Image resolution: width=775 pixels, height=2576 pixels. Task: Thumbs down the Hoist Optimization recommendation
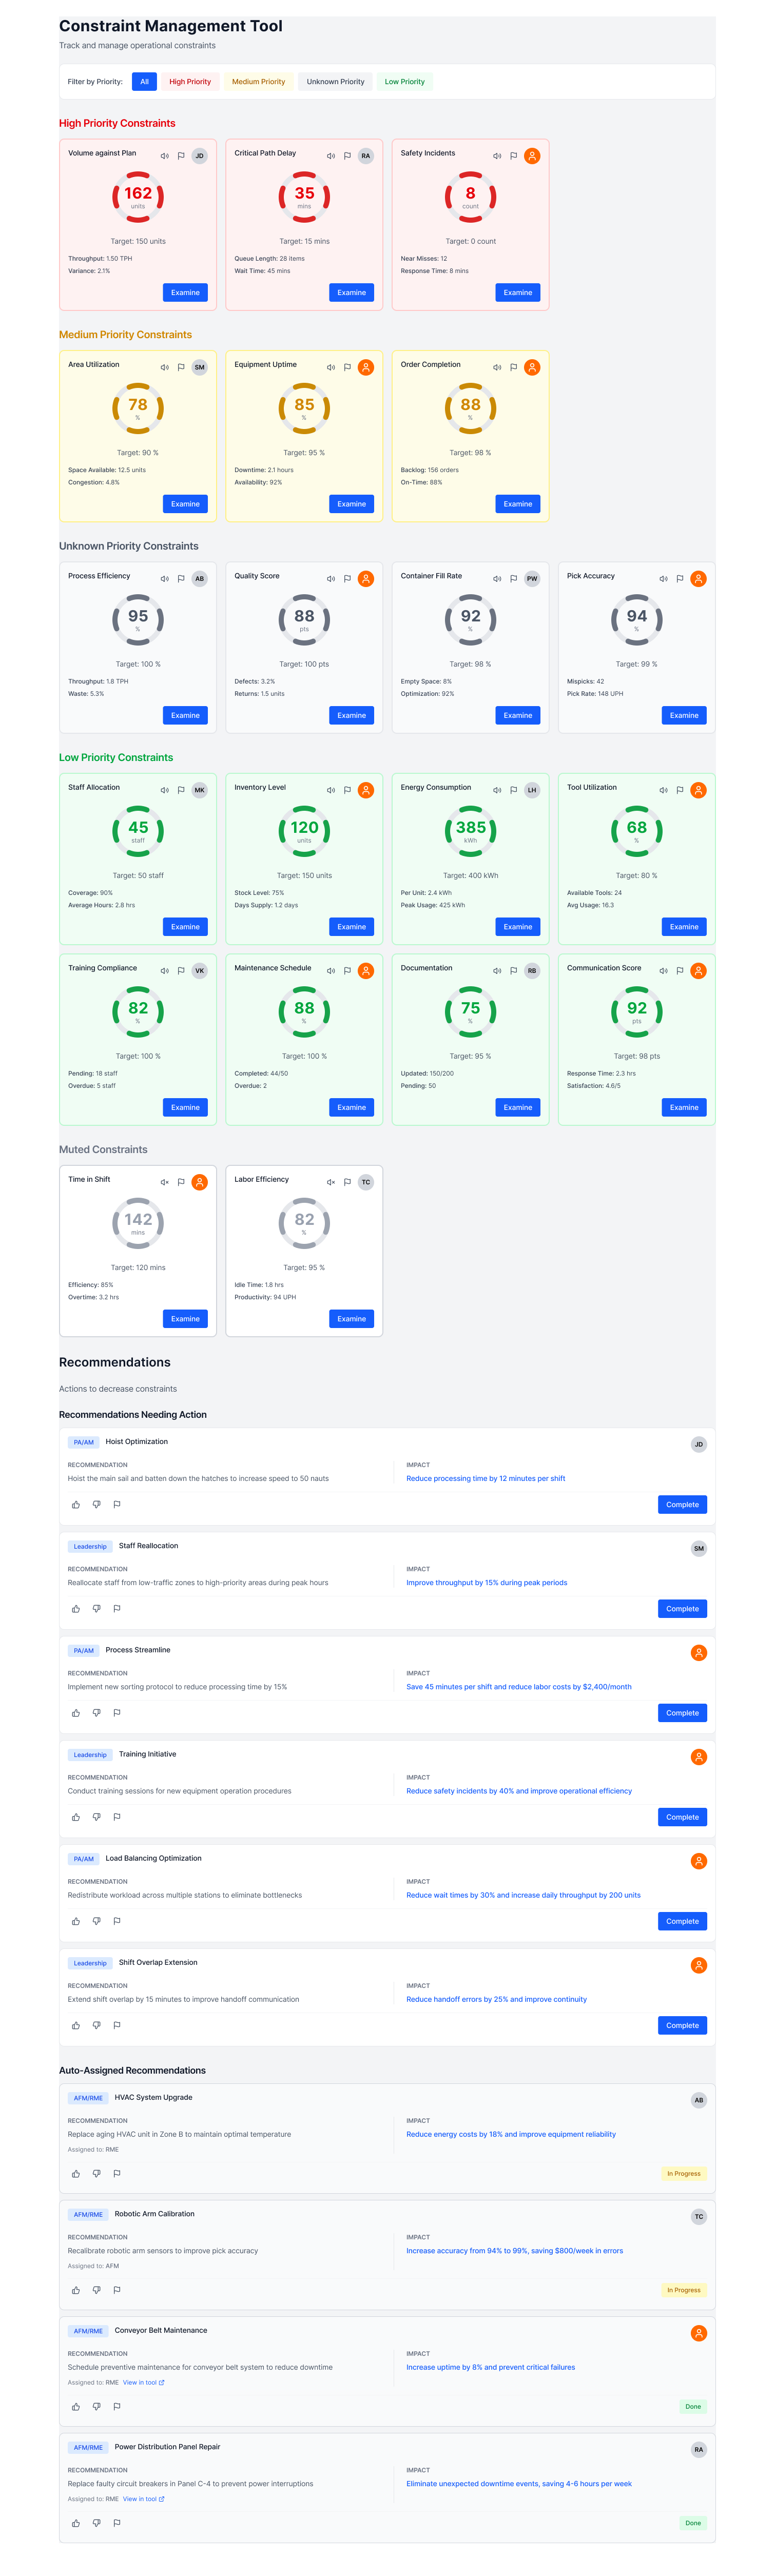pyautogui.click(x=97, y=1505)
